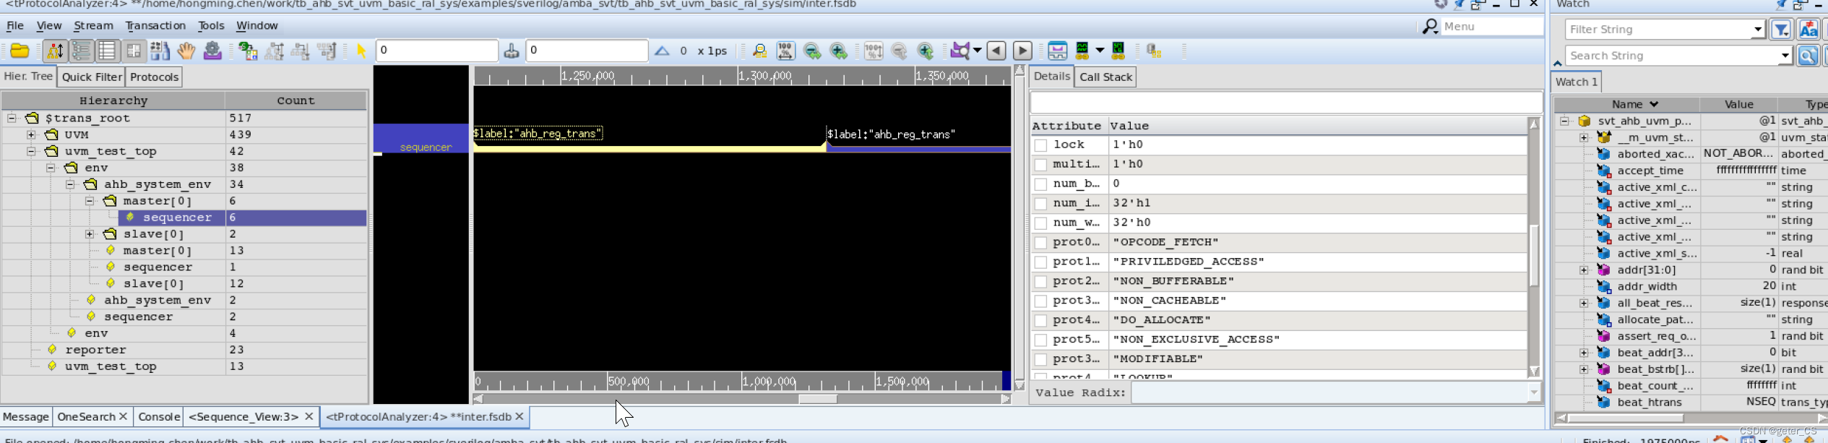Viewport: 1828px width, 443px height.
Task: Collapse the uvm_test_top folder node
Action: (x=31, y=151)
